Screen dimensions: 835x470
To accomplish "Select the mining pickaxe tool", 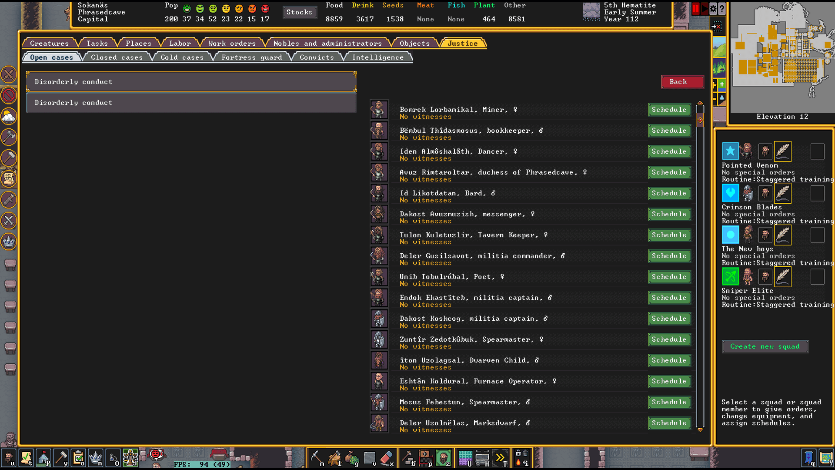I will click(x=316, y=458).
